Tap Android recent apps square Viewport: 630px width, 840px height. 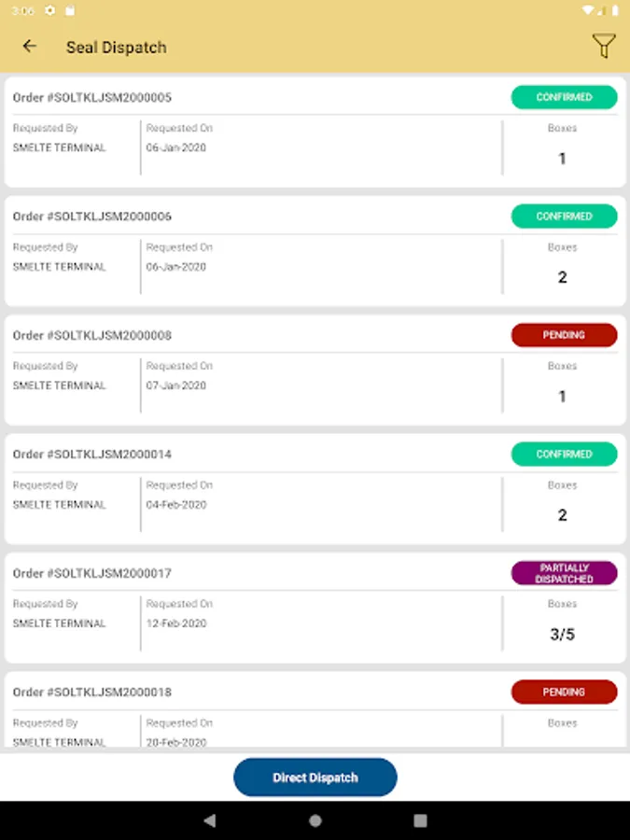(x=420, y=820)
